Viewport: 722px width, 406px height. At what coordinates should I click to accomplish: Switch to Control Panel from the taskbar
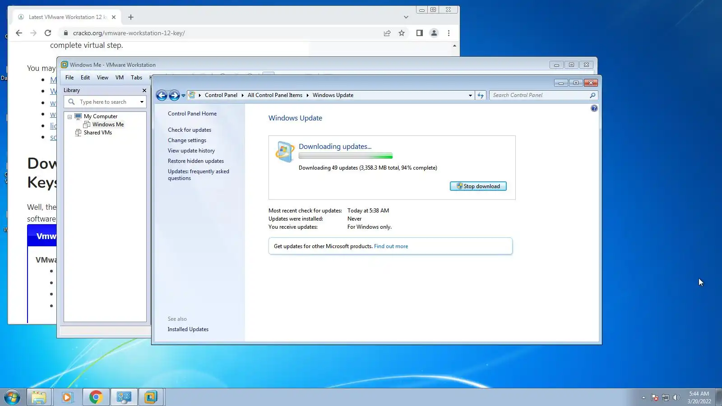tap(124, 397)
